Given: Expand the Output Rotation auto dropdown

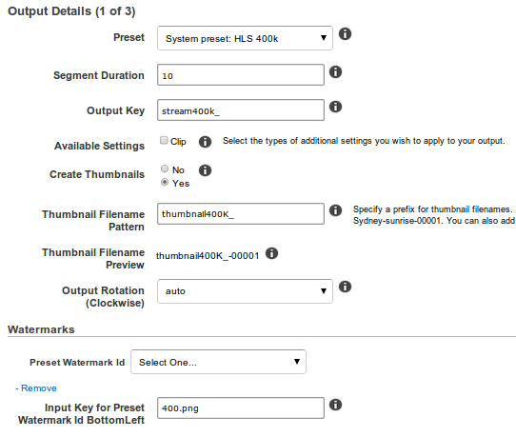Looking at the screenshot, I should point(245,291).
